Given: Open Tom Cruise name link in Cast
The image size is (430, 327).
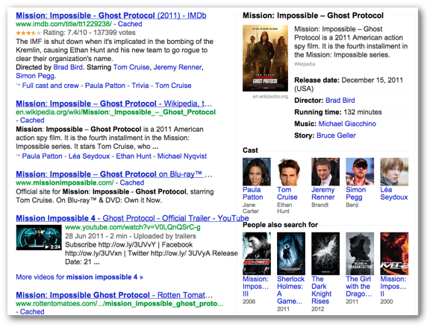Looking at the screenshot, I should [287, 194].
